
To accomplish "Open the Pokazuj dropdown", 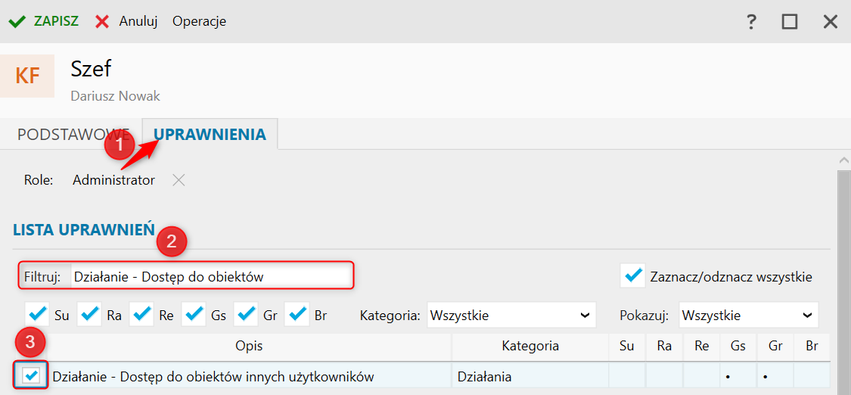I will click(748, 315).
